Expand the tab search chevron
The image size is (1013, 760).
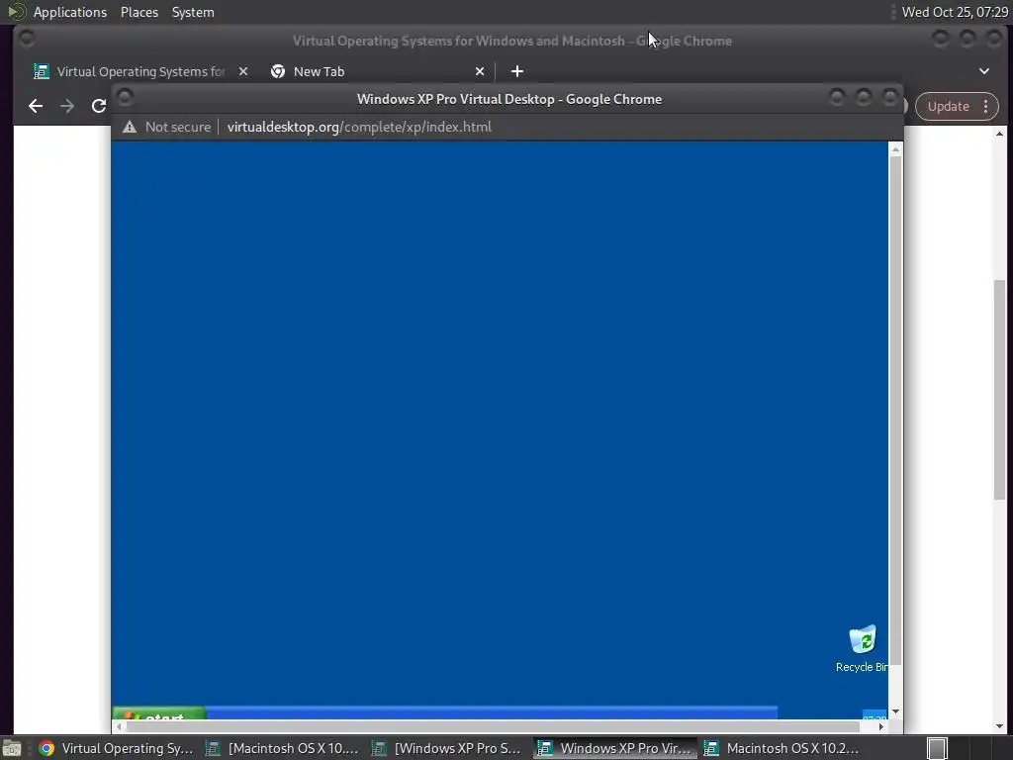pyautogui.click(x=984, y=71)
